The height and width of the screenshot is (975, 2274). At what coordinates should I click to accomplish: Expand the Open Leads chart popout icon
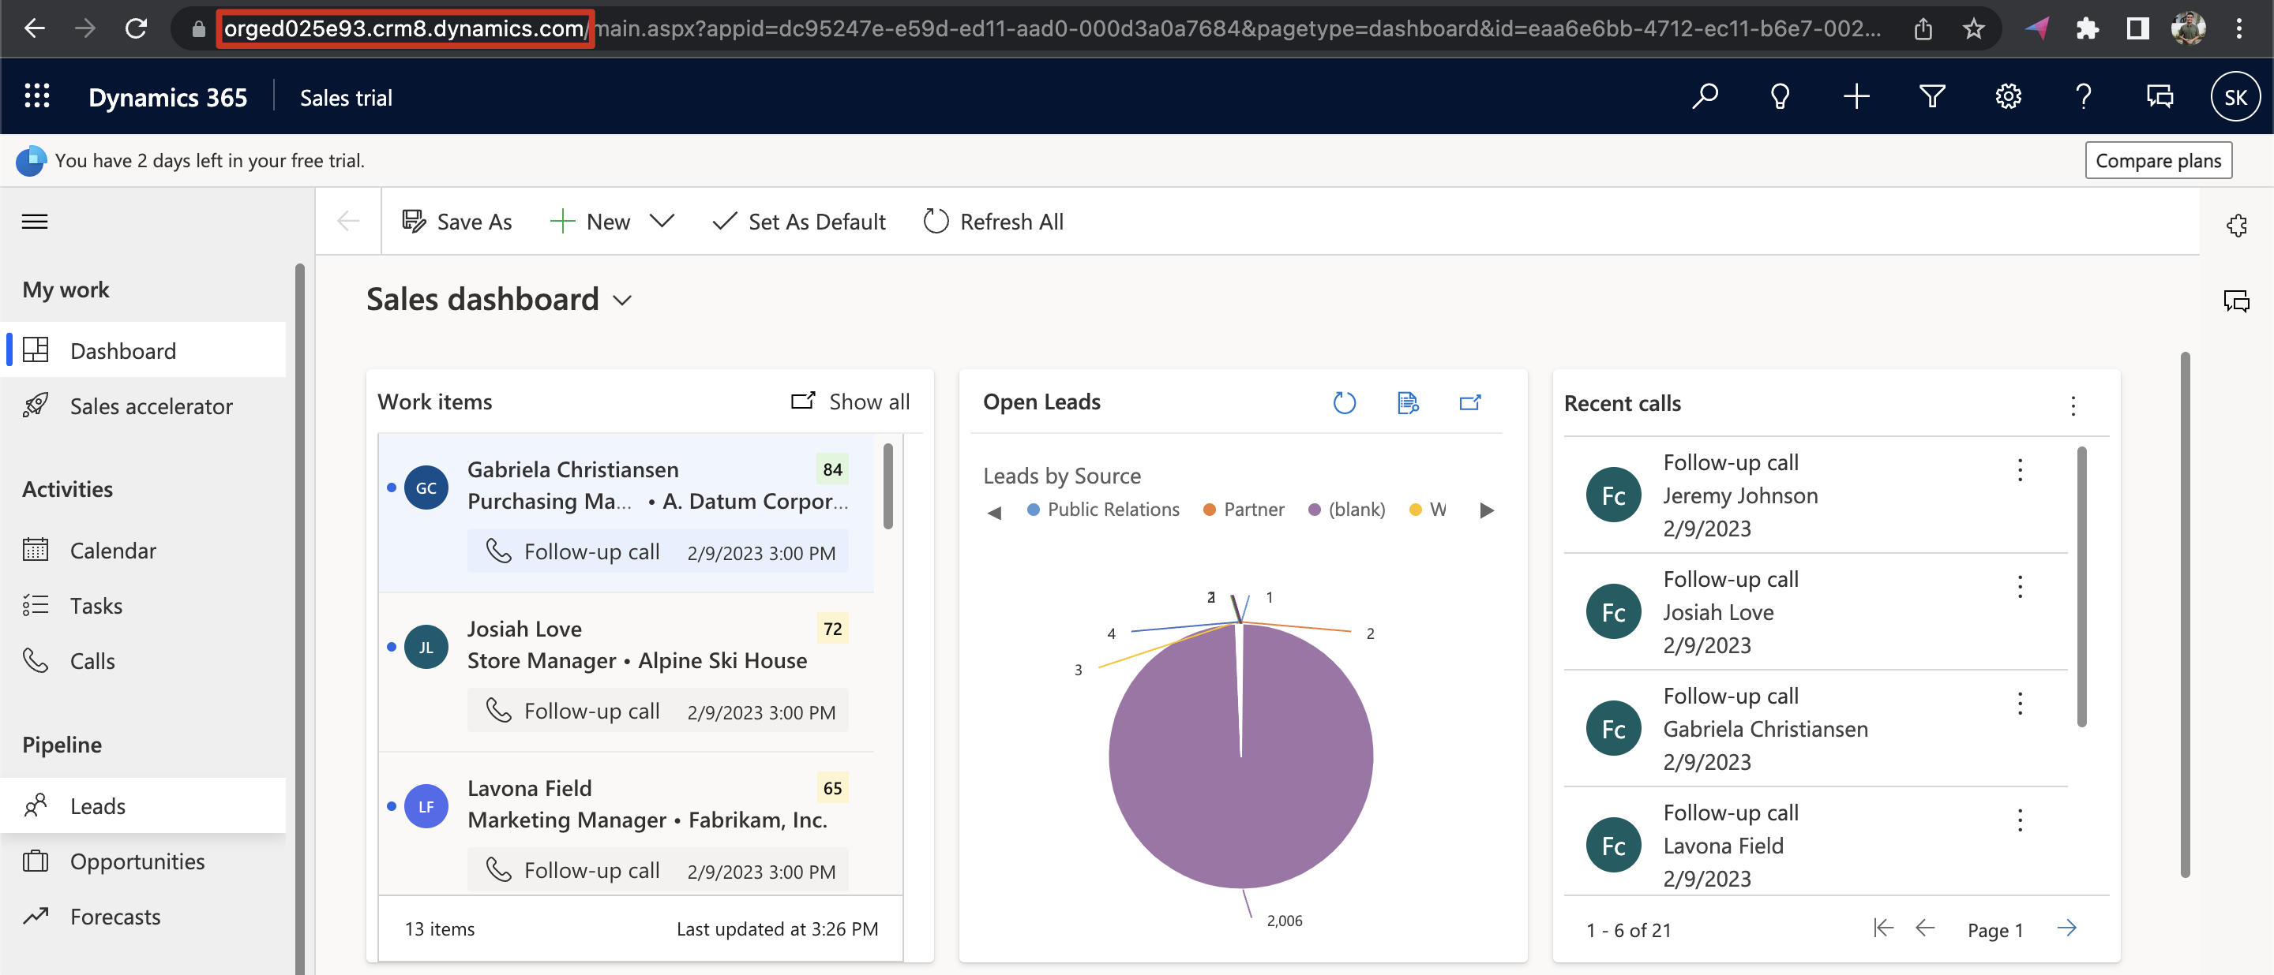pyautogui.click(x=1469, y=403)
